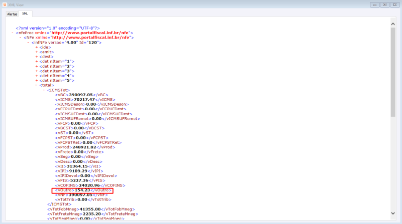402x224 pixels.
Task: Select the vOutro value 154.23
Action: (x=82, y=190)
